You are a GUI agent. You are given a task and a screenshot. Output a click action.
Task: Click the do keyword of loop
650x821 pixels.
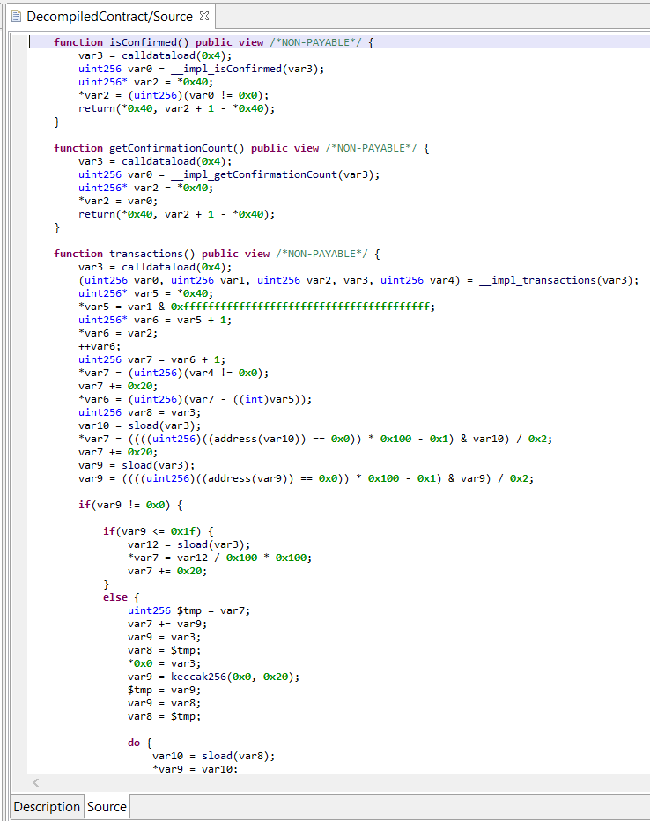[134, 743]
